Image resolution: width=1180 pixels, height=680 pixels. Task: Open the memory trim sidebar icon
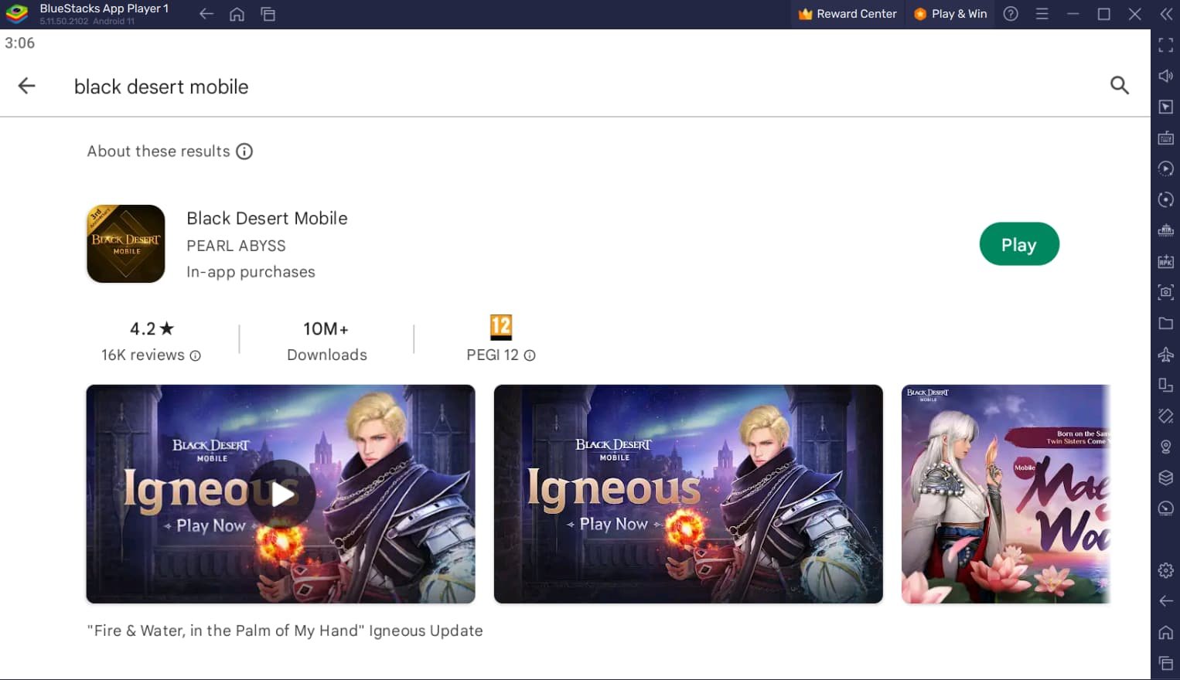(1165, 230)
